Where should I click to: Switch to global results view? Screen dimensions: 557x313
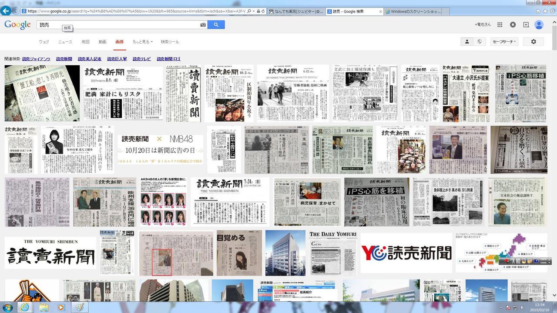480,42
